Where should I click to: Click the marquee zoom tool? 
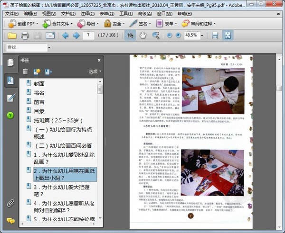point(155,36)
